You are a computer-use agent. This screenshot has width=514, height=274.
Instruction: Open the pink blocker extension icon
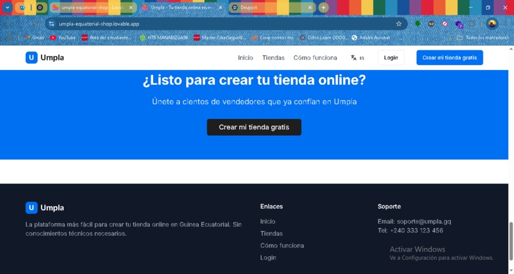[444, 24]
